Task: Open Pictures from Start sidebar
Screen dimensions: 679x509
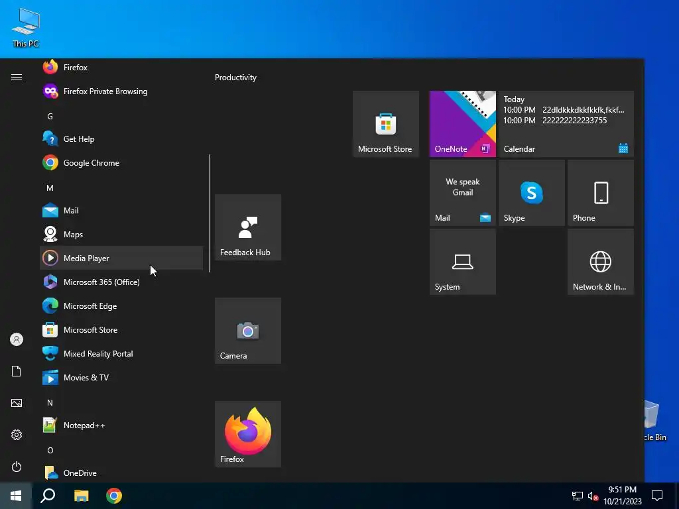Action: (x=17, y=403)
